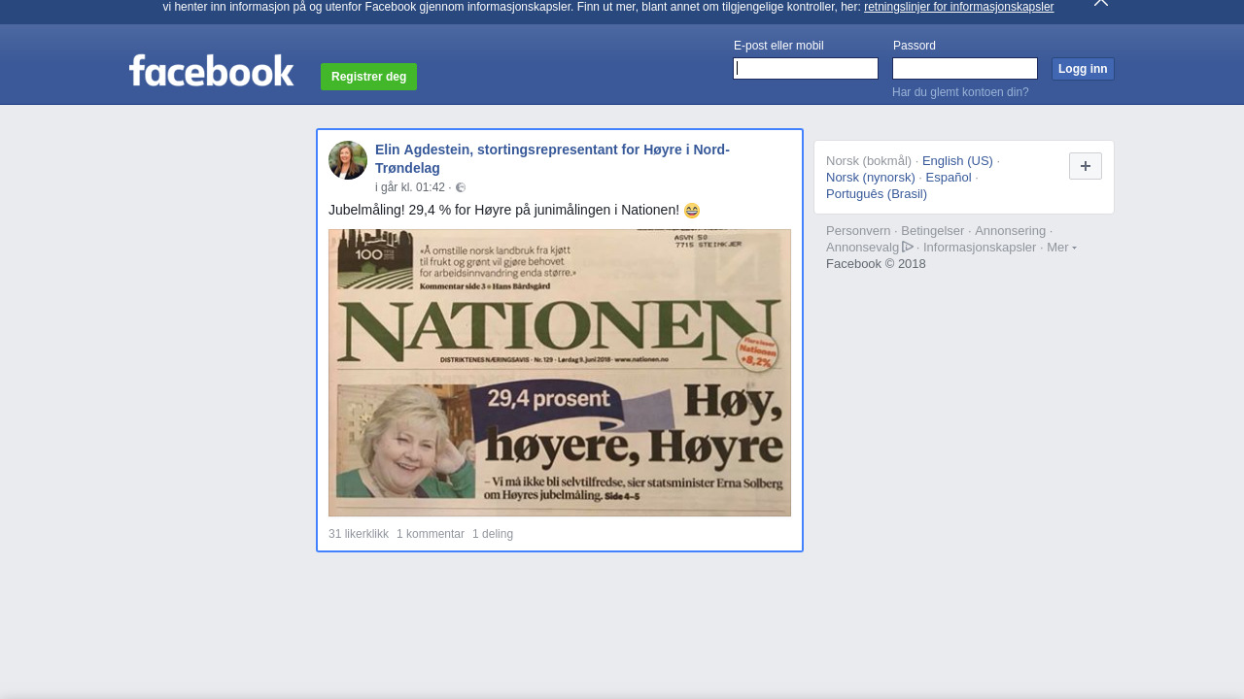Open the cookie policy guidelines link

point(958,7)
